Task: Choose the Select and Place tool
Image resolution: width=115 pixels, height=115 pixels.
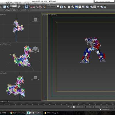Action: 8,7
